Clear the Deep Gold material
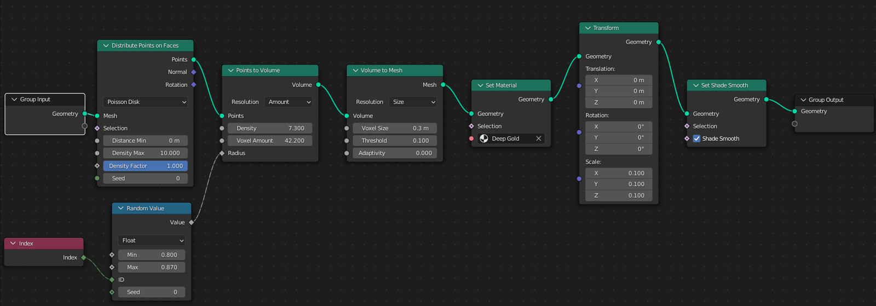This screenshot has height=306, width=876. (539, 138)
